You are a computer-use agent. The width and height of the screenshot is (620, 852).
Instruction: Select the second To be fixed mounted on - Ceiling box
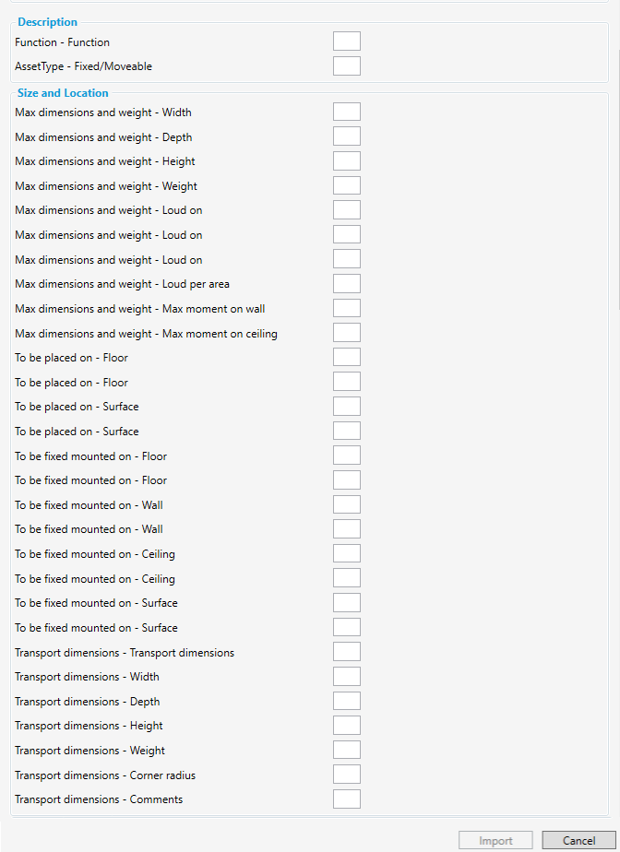click(x=347, y=579)
